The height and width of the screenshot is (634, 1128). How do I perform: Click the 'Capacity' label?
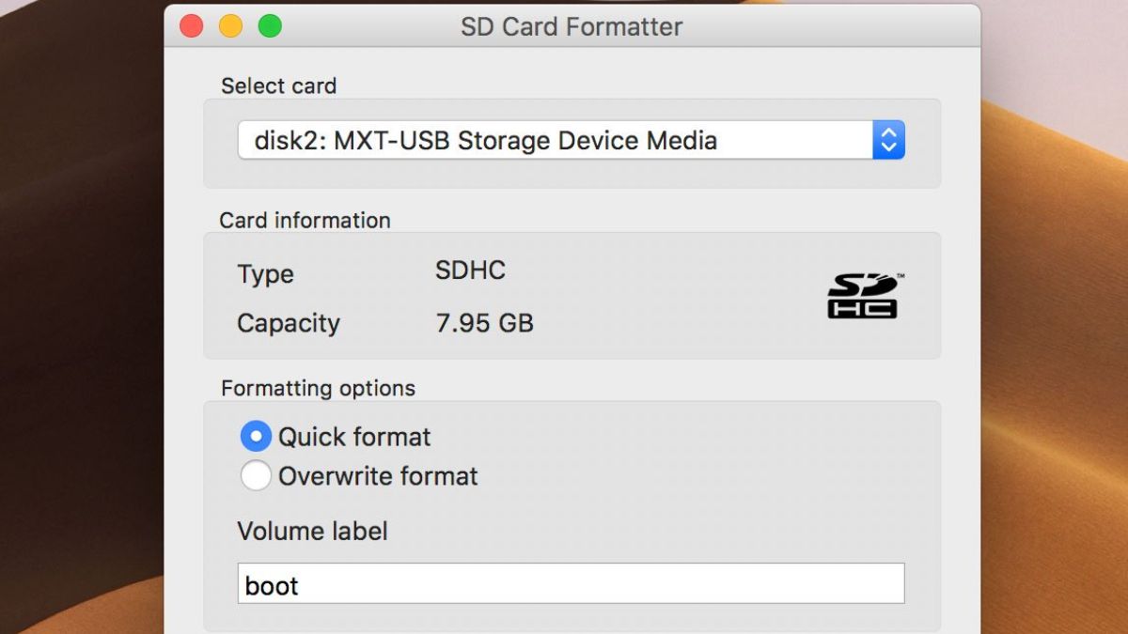(288, 323)
